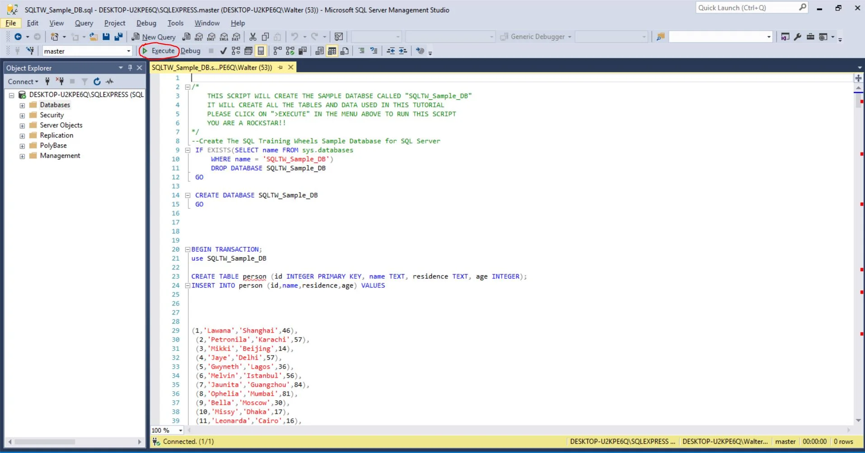Expand the Databases folder node
The image size is (865, 453).
coord(22,105)
